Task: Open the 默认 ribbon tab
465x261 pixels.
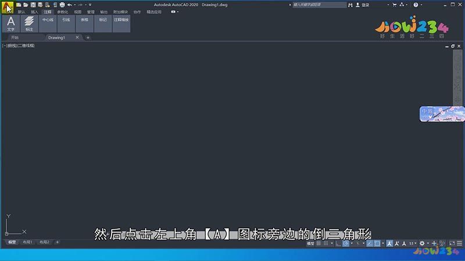Action: 22,12
